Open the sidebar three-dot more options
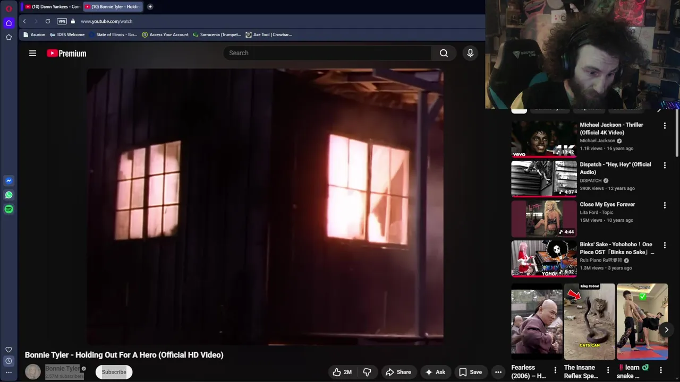Viewport: 680px width, 382px height. click(x=8, y=372)
